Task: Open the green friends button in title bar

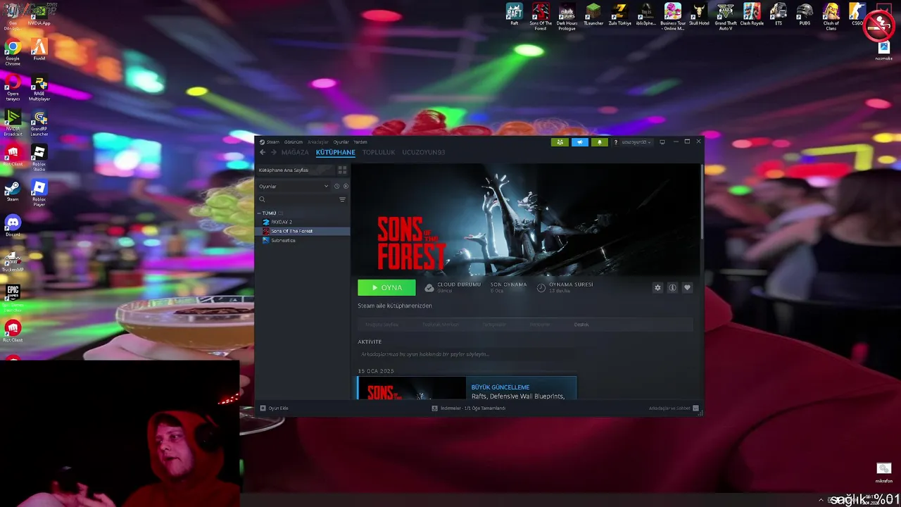Action: pyautogui.click(x=560, y=142)
